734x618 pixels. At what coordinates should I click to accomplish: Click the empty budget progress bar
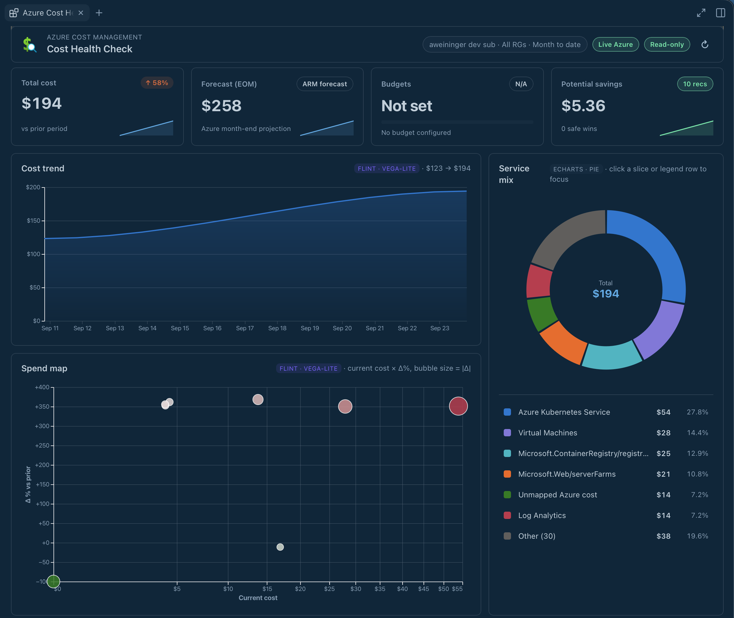(x=457, y=122)
